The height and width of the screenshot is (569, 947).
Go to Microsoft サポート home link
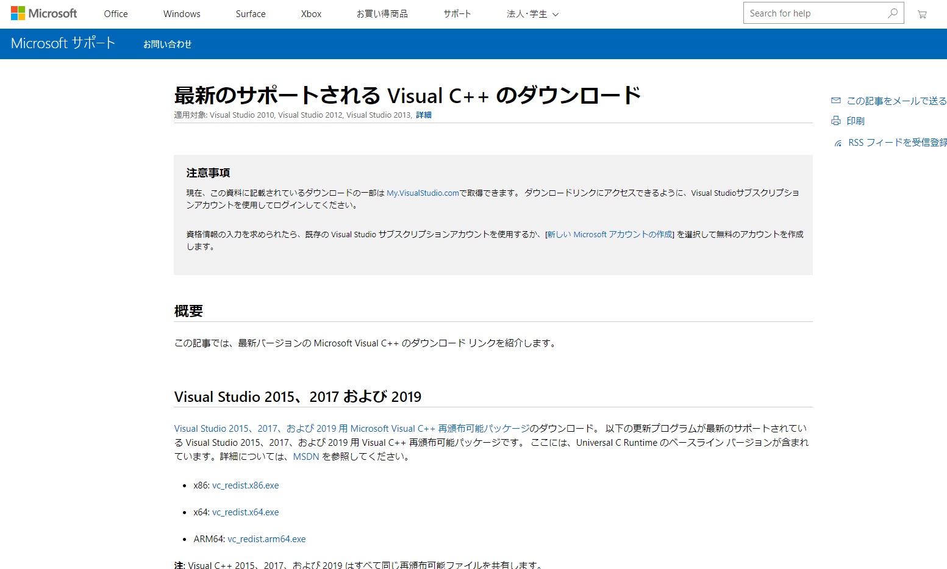(x=63, y=43)
